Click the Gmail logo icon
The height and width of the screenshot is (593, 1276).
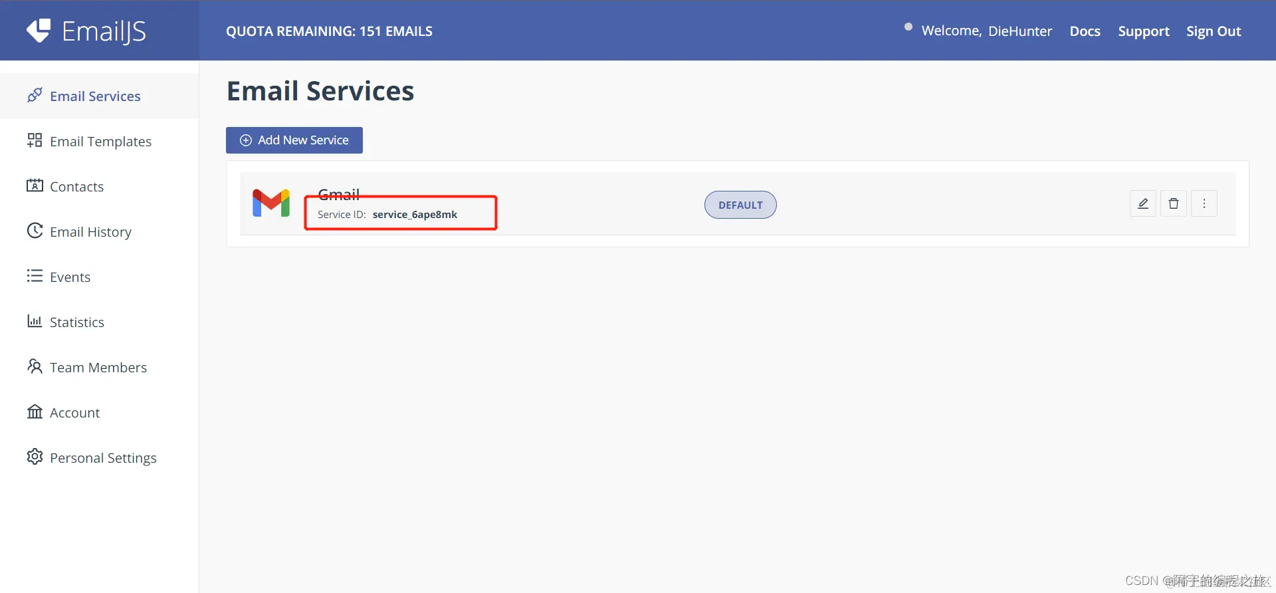(x=271, y=203)
